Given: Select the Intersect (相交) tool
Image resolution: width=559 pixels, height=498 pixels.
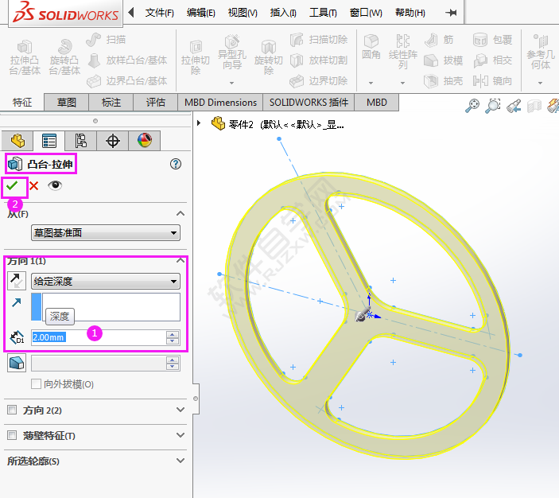Looking at the screenshot, I should point(493,60).
